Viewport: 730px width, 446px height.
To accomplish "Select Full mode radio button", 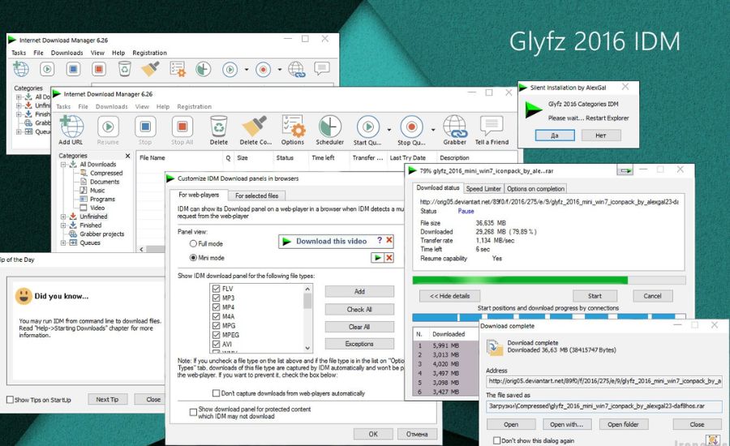I will pyautogui.click(x=193, y=243).
